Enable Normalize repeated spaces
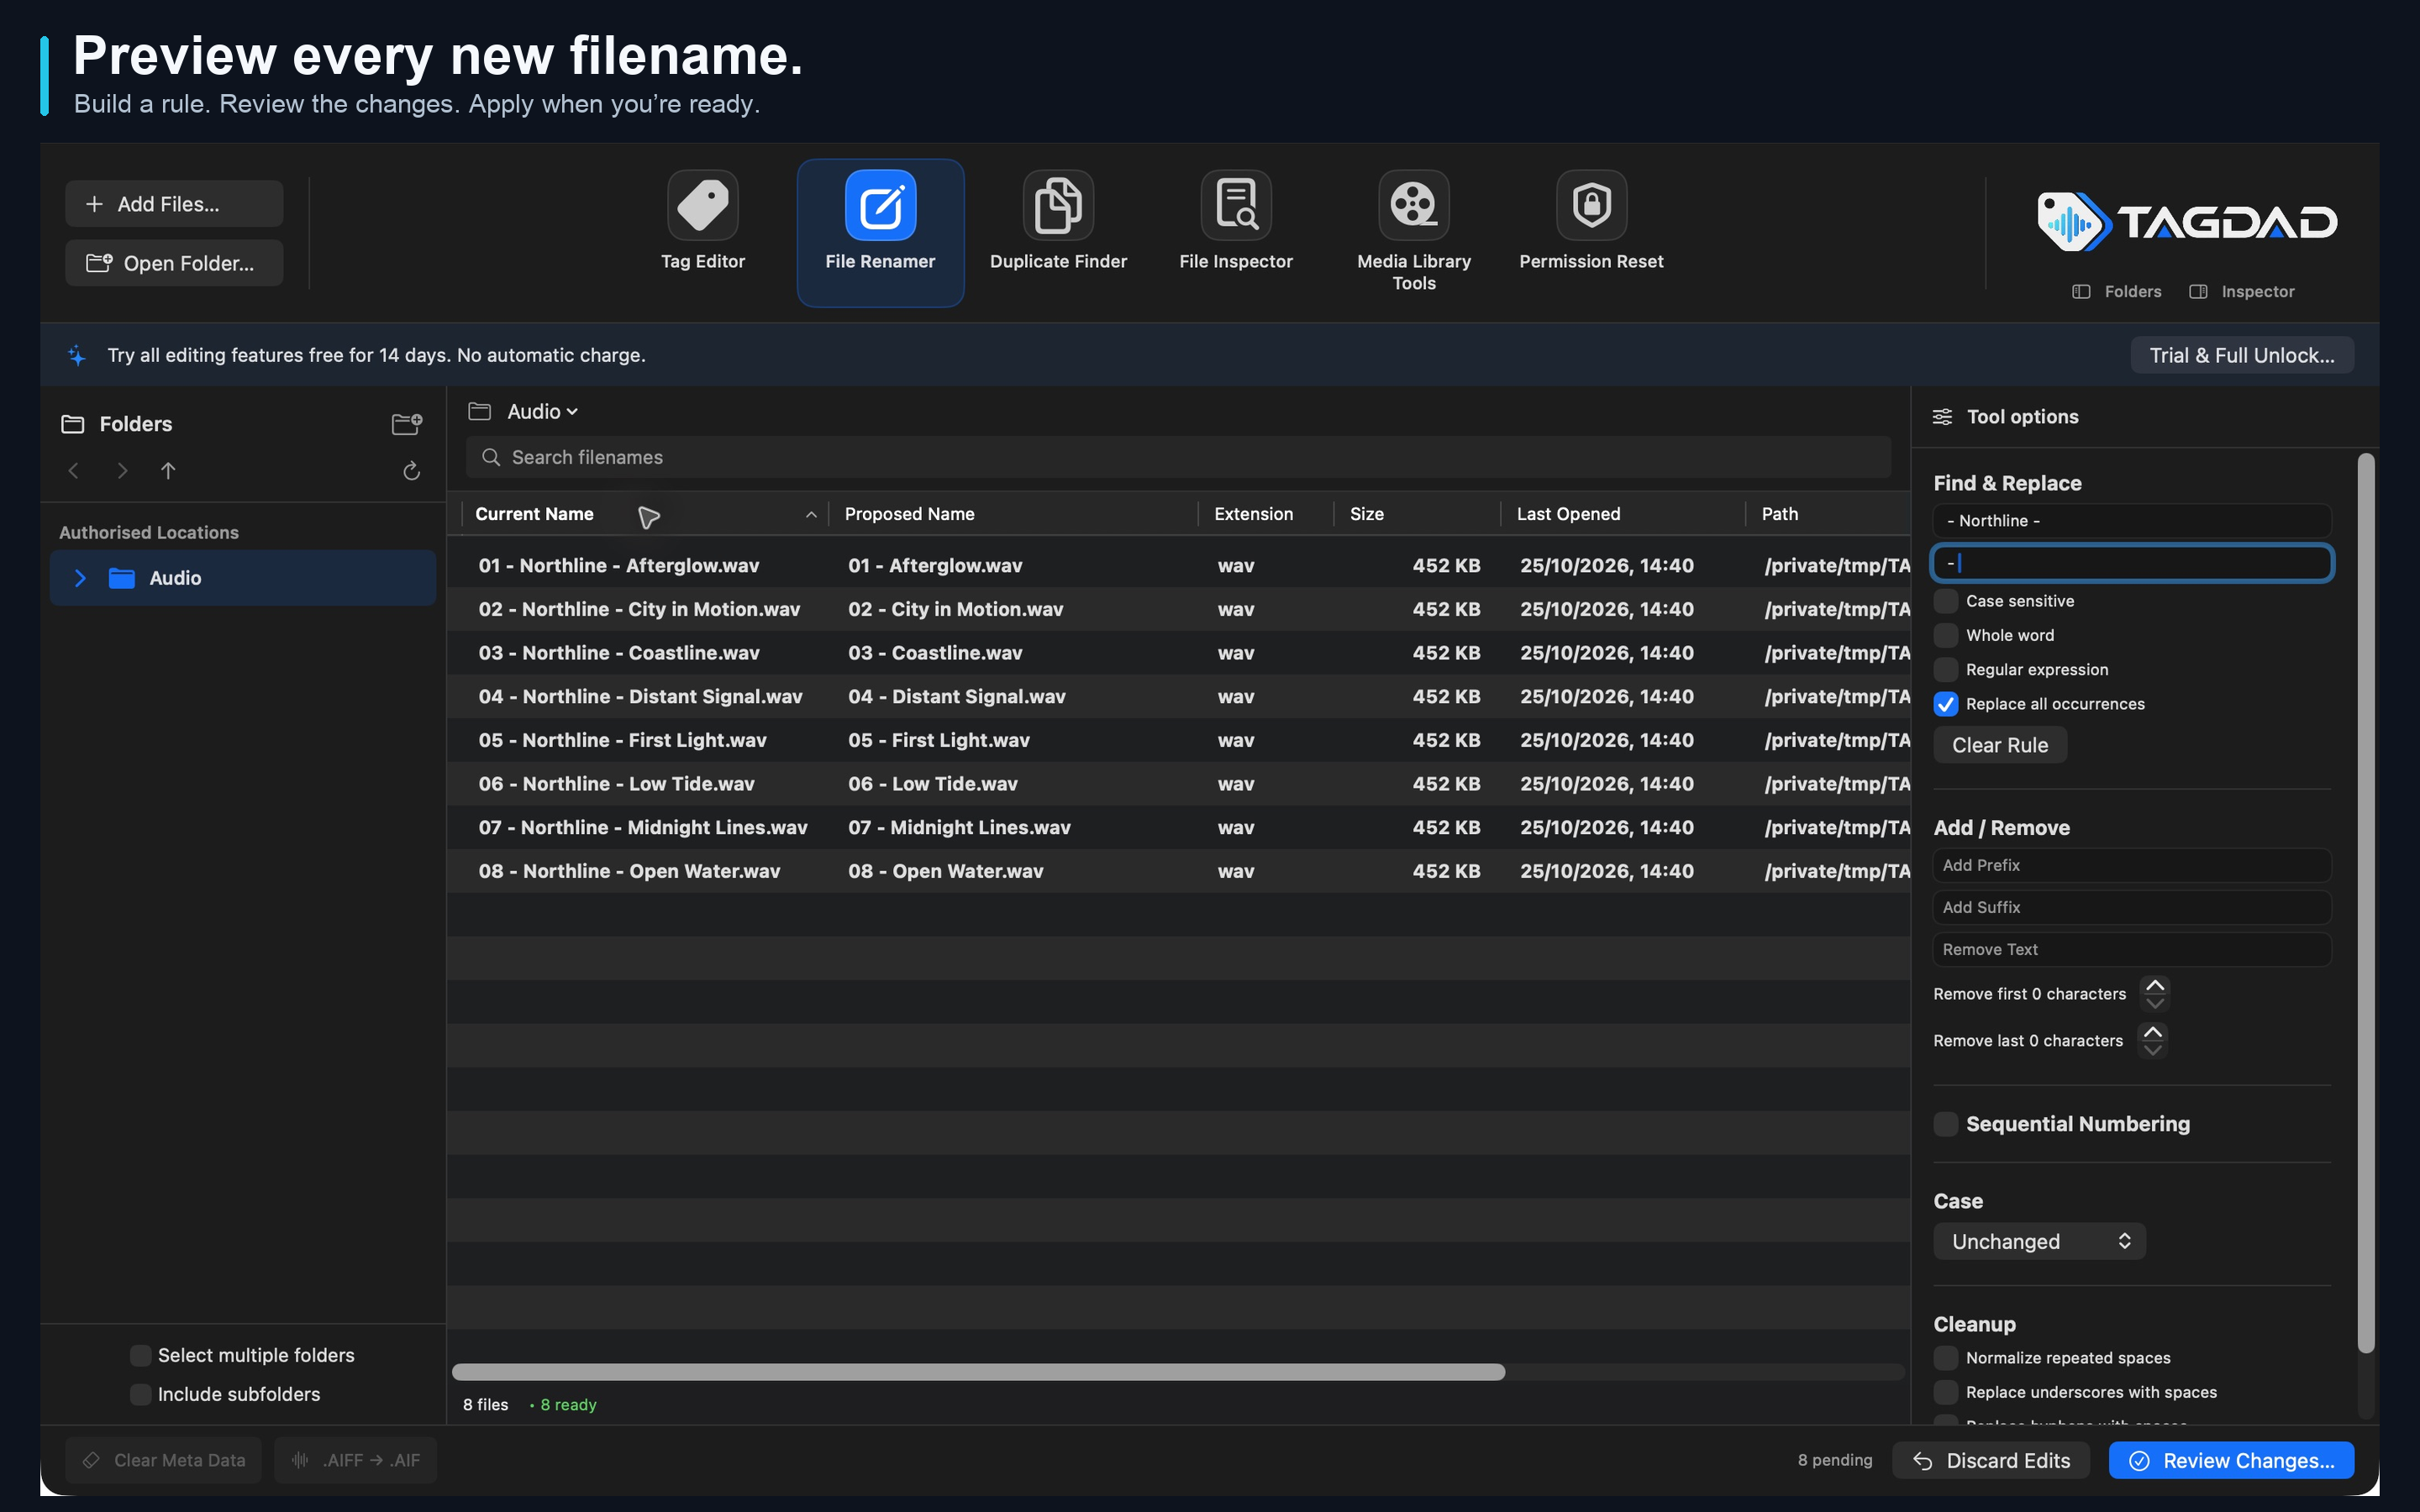 click(1945, 1358)
